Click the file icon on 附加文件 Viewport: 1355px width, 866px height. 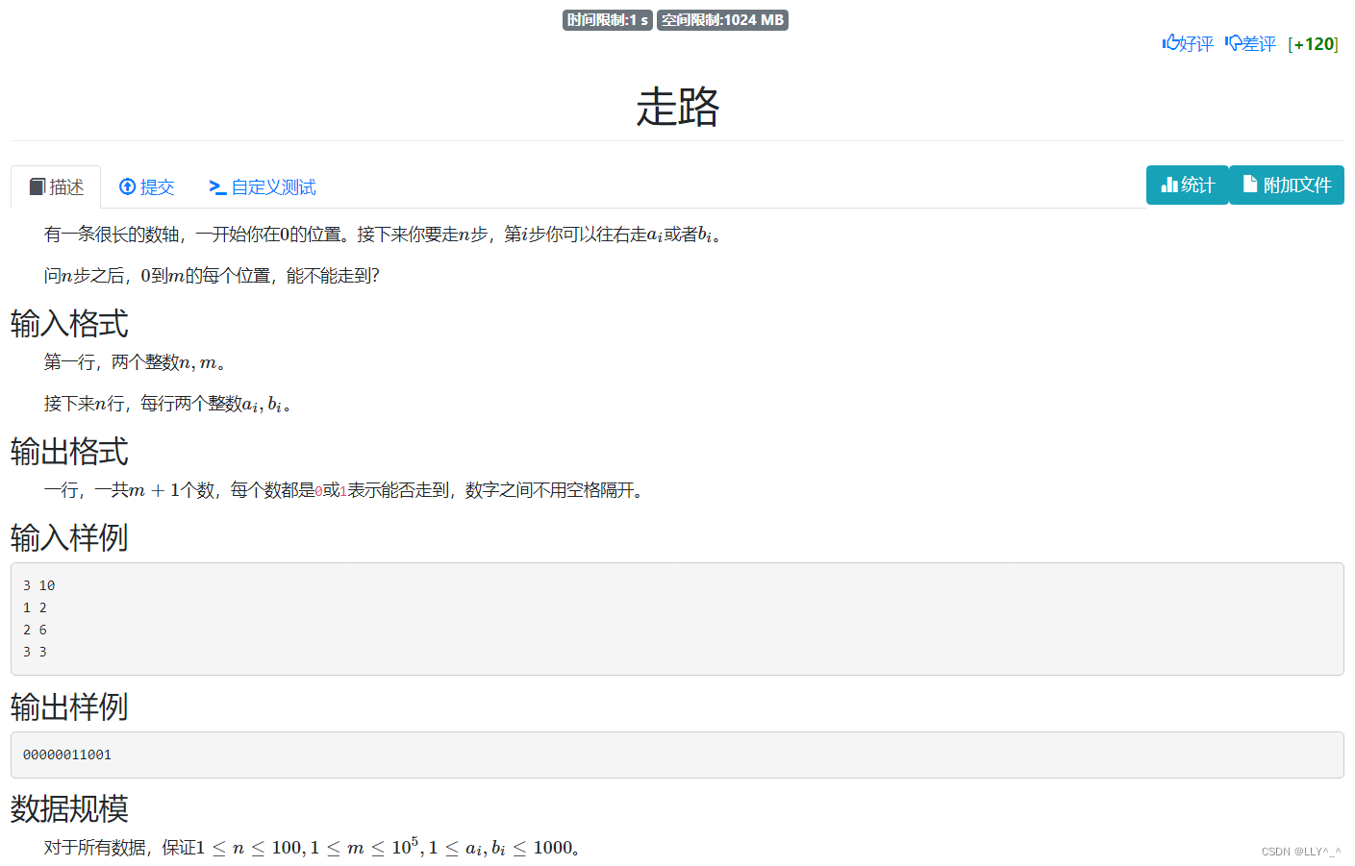[1250, 184]
